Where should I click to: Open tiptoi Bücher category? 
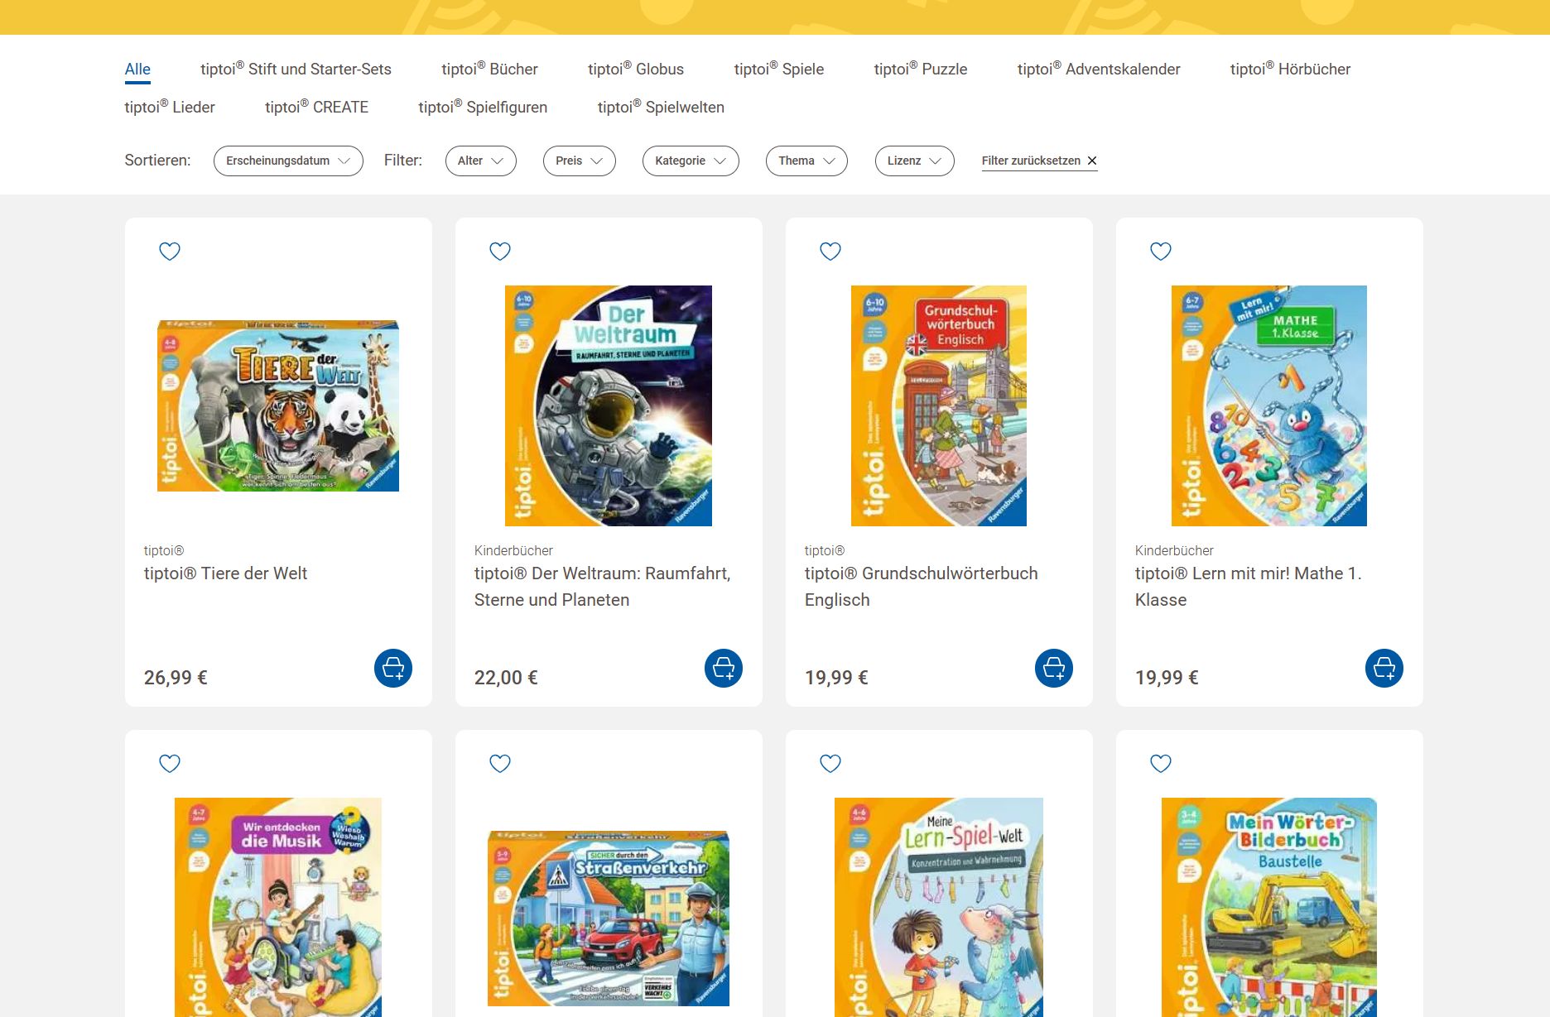pyautogui.click(x=489, y=70)
